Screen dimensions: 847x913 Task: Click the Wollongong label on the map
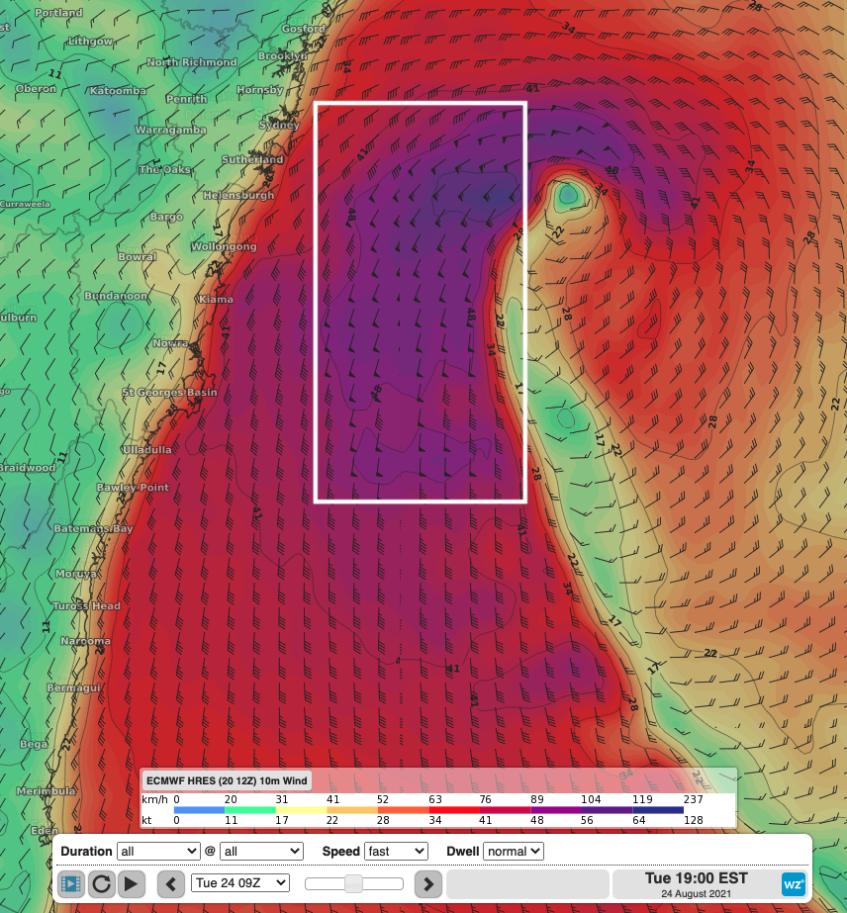click(x=224, y=246)
